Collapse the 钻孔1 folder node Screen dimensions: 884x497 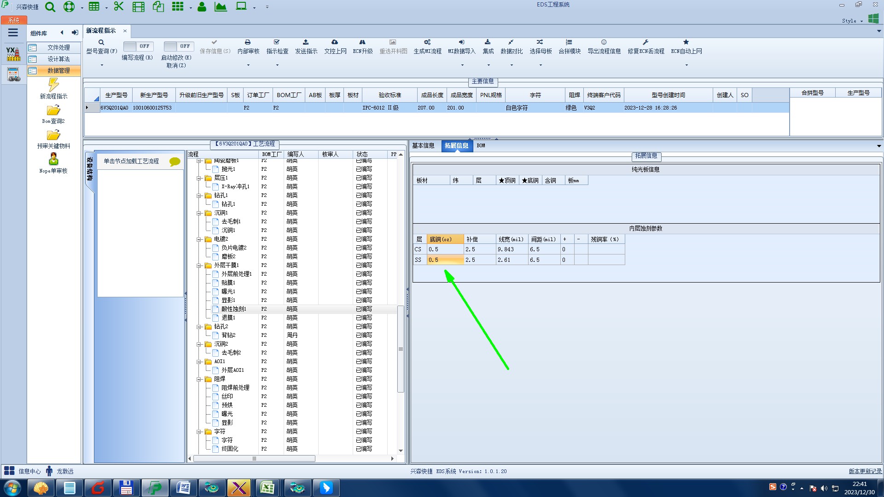point(199,196)
